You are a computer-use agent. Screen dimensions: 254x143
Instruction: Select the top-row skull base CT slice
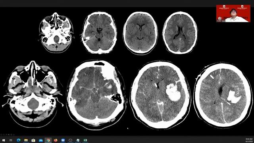56,32
